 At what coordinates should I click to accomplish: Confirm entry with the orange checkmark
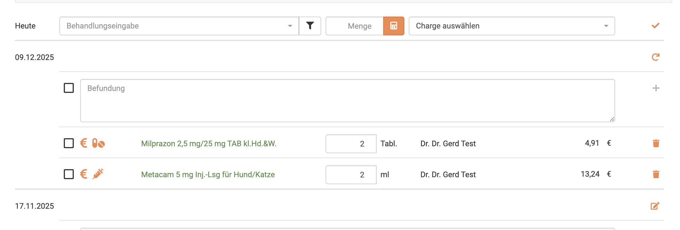[655, 26]
